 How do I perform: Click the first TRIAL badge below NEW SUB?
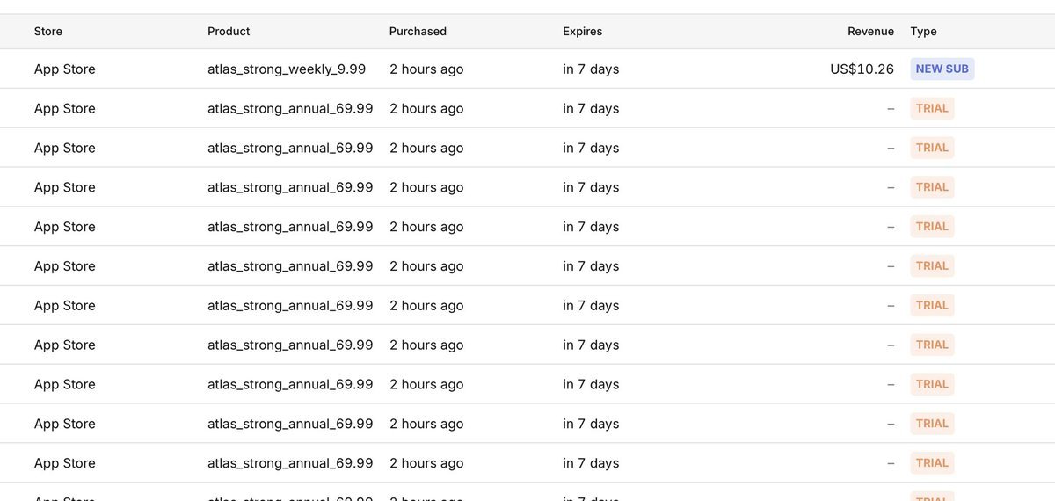(932, 108)
